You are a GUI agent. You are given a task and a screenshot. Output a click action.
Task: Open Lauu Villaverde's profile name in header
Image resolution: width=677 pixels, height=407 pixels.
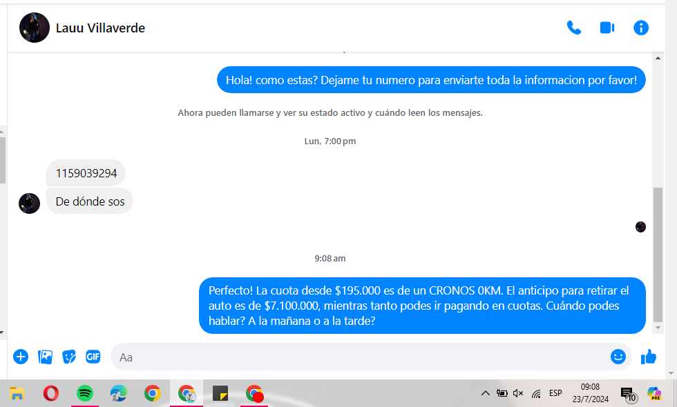tap(100, 28)
